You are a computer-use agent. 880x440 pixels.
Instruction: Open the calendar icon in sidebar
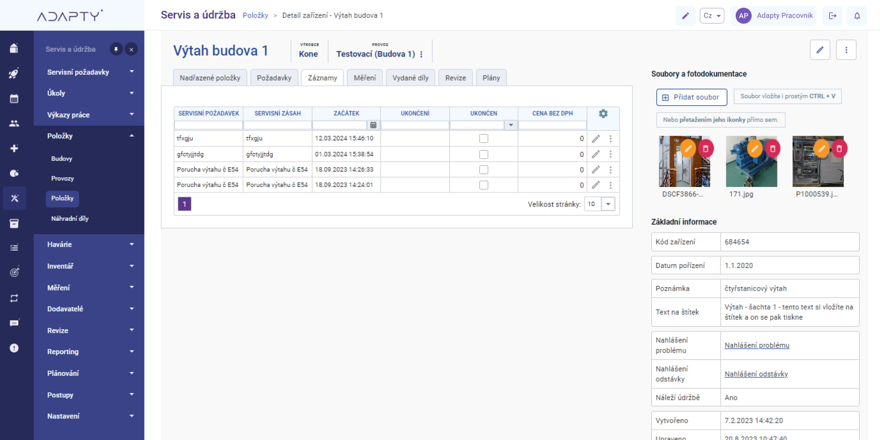(x=14, y=98)
